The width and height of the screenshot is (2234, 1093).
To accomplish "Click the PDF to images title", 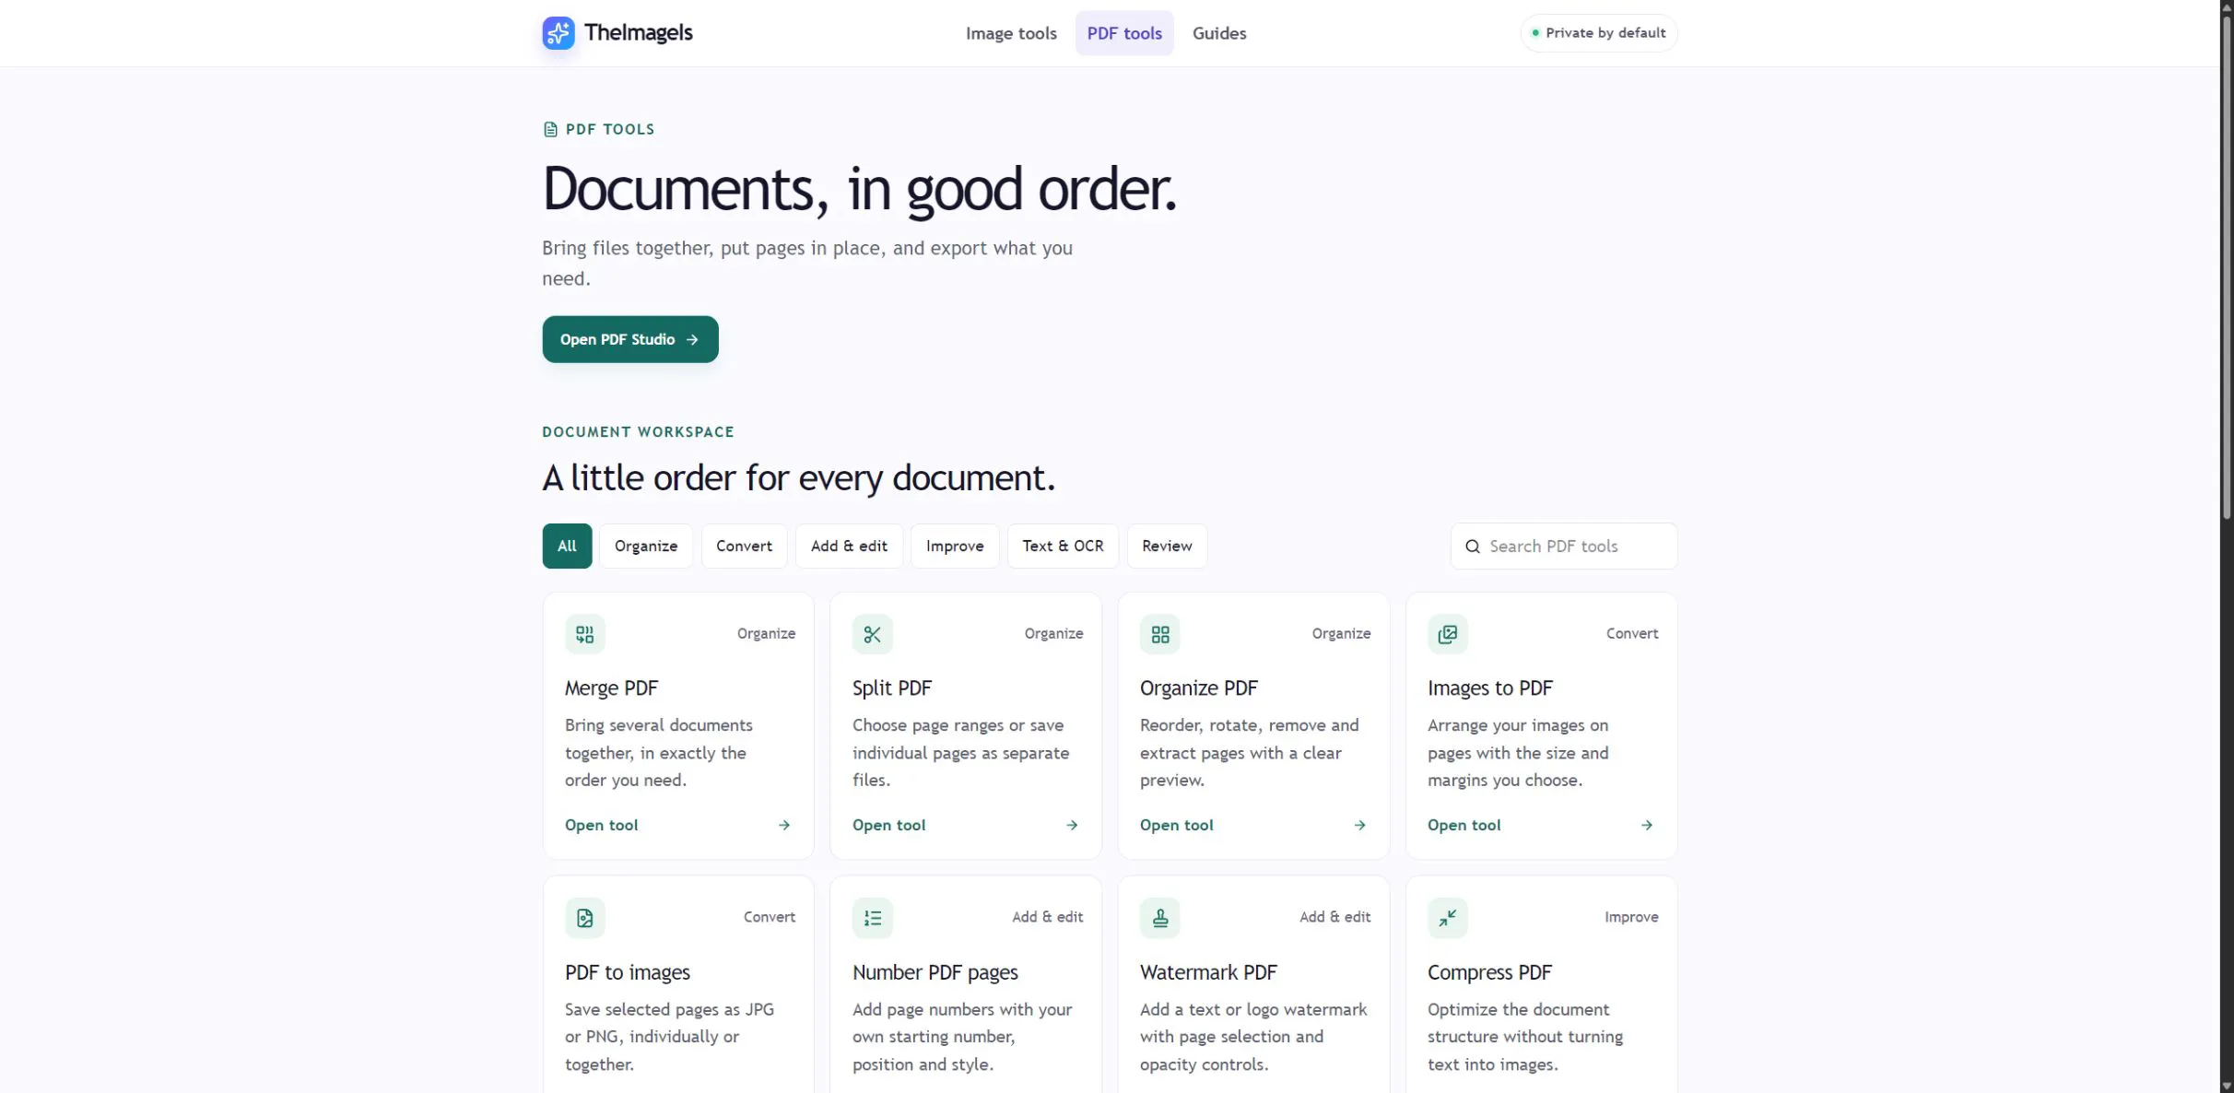I will 628,972.
